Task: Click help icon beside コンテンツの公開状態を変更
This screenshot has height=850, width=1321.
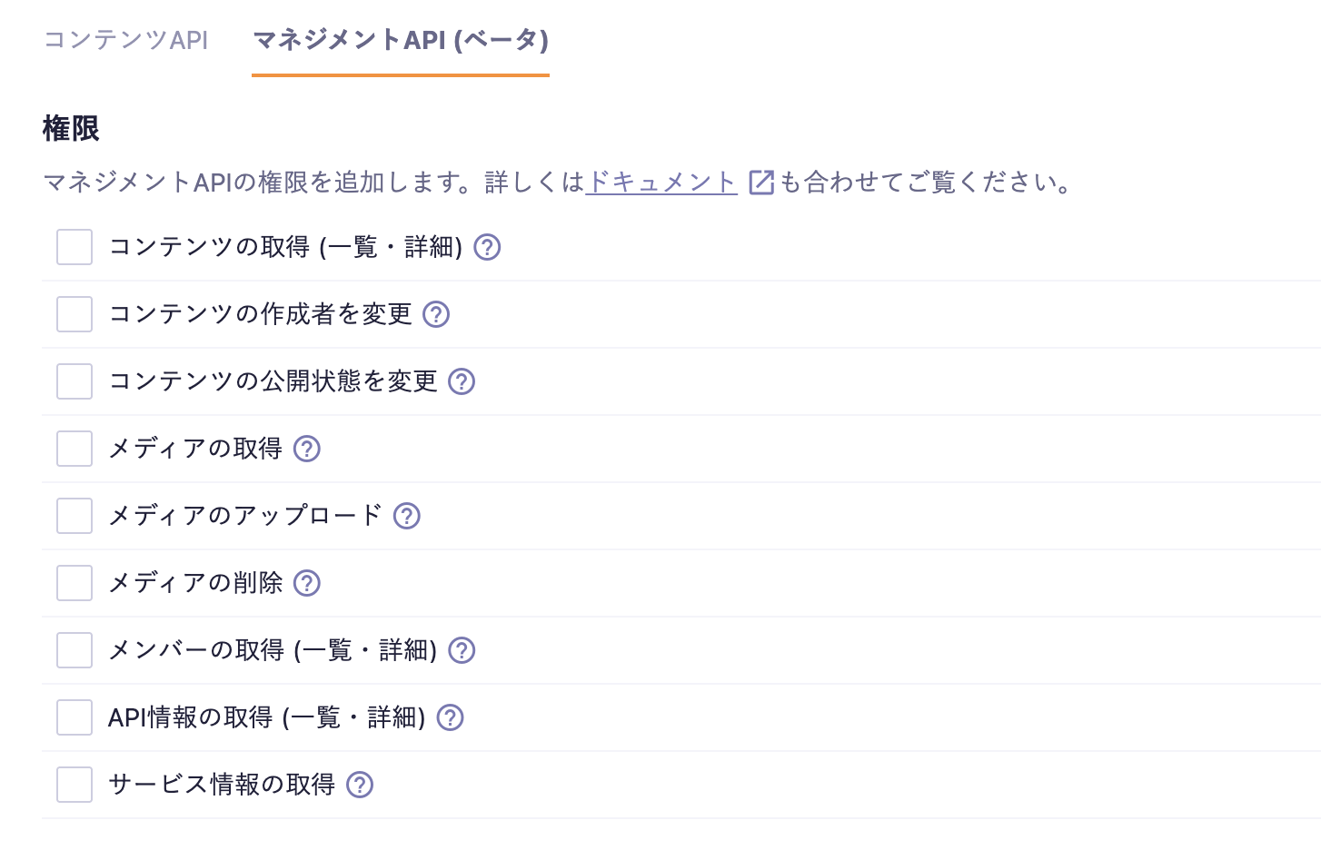Action: coord(462,381)
